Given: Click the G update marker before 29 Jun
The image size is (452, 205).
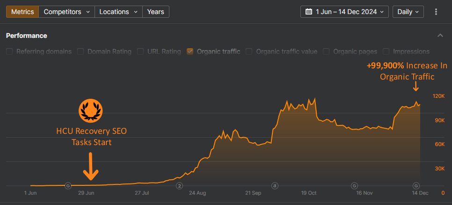Looking at the screenshot, I should coord(68,185).
